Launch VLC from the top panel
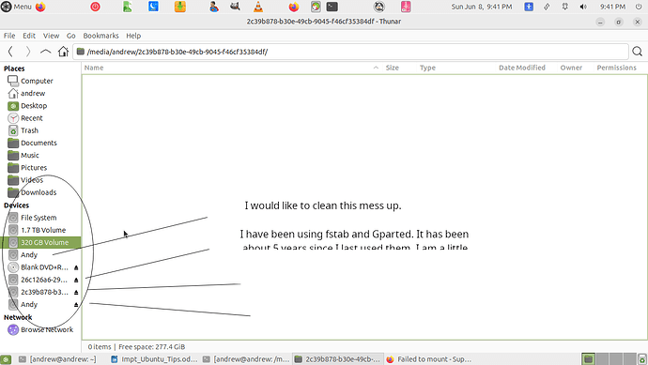The image size is (648, 365). click(258, 7)
